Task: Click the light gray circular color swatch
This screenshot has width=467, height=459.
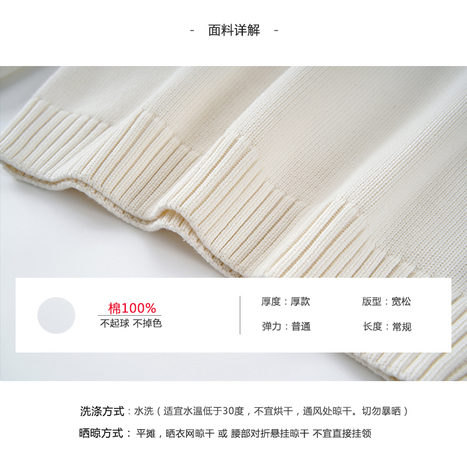Action: 56,315
